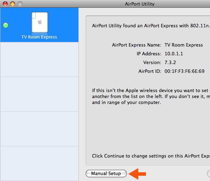
Task: Click the 'IP Address:' label
Action: point(149,54)
